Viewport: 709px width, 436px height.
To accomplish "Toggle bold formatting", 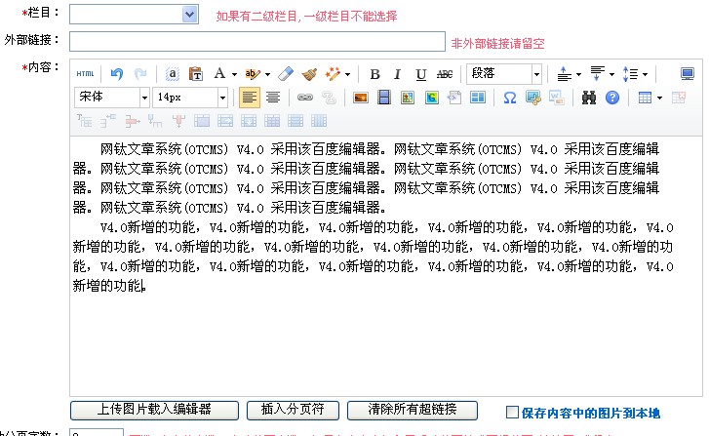I will point(374,74).
